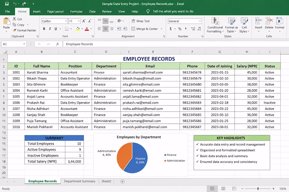Toggle Center horizontal alignment
Screen dimensions: 289x192
pos(105,29)
